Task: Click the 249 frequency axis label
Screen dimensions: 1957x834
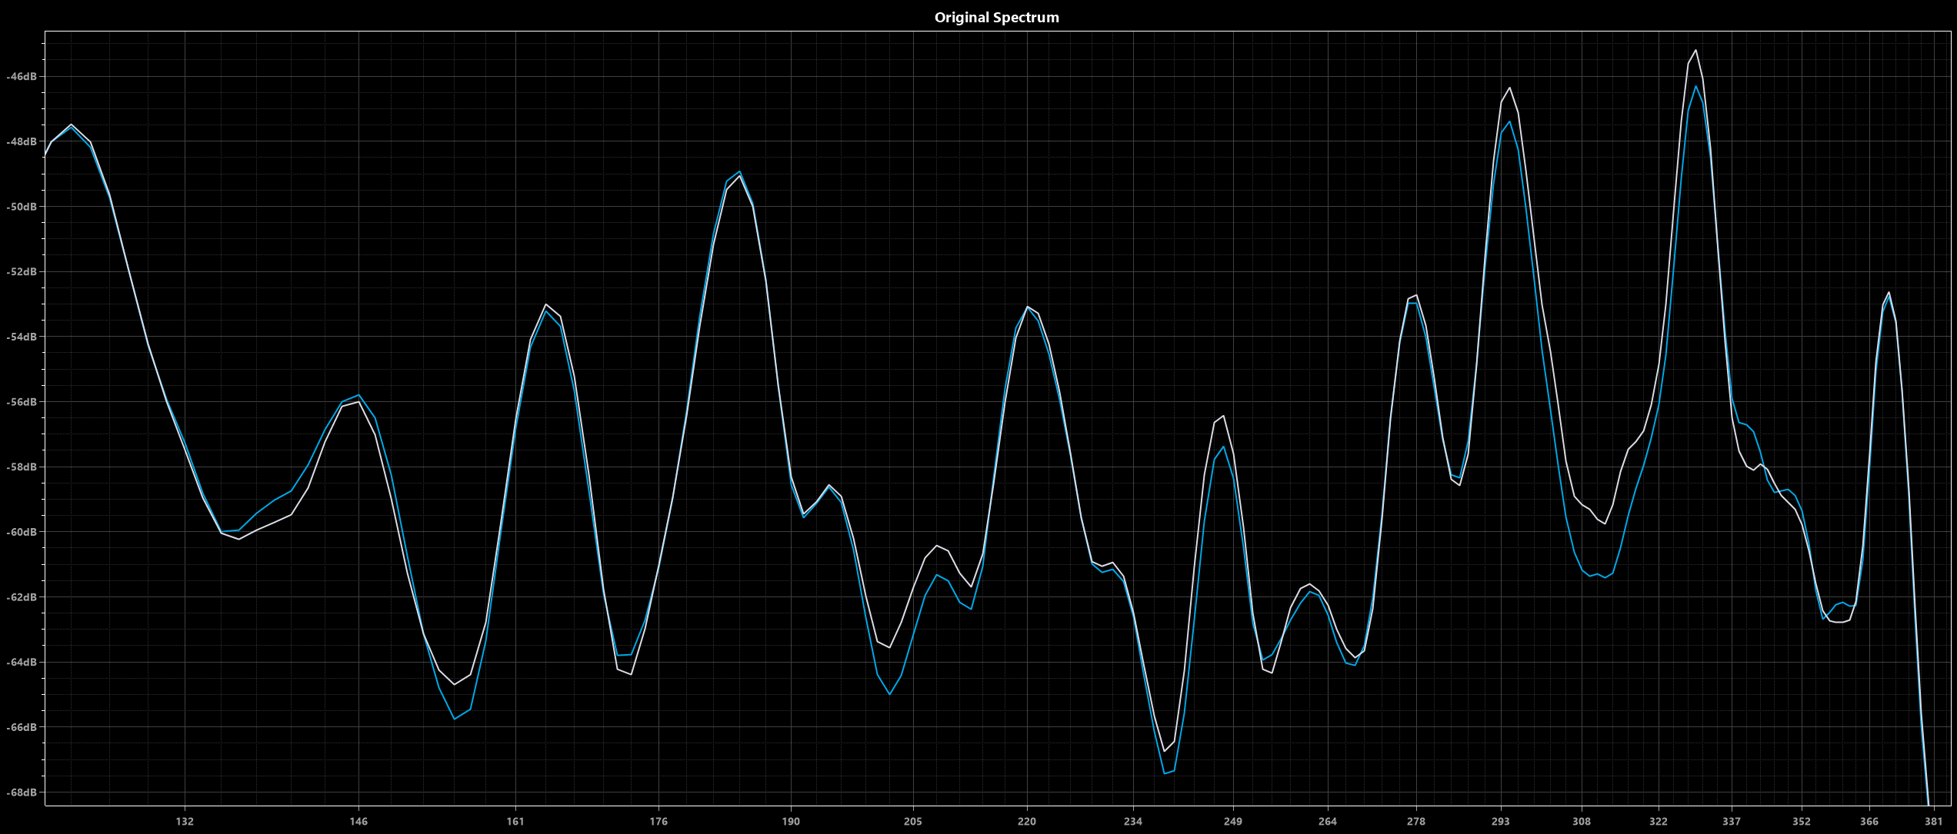Action: click(x=1233, y=821)
